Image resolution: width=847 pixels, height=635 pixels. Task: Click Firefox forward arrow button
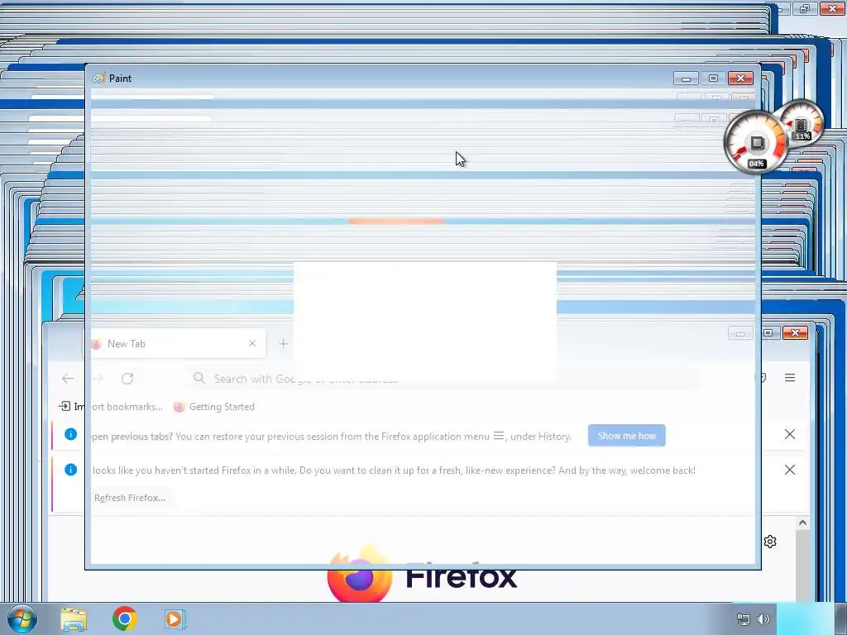click(x=98, y=379)
